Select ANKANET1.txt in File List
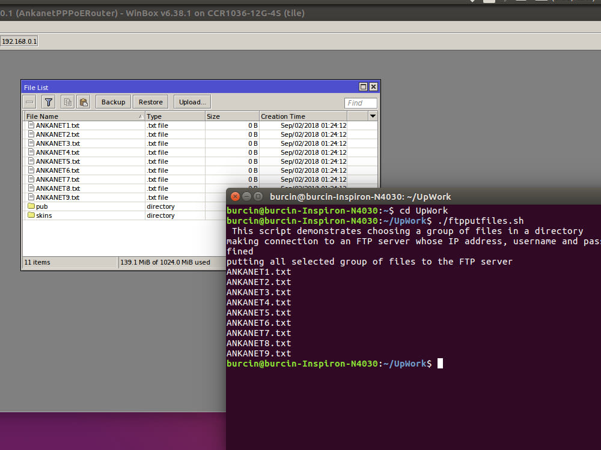601x450 pixels. point(58,125)
